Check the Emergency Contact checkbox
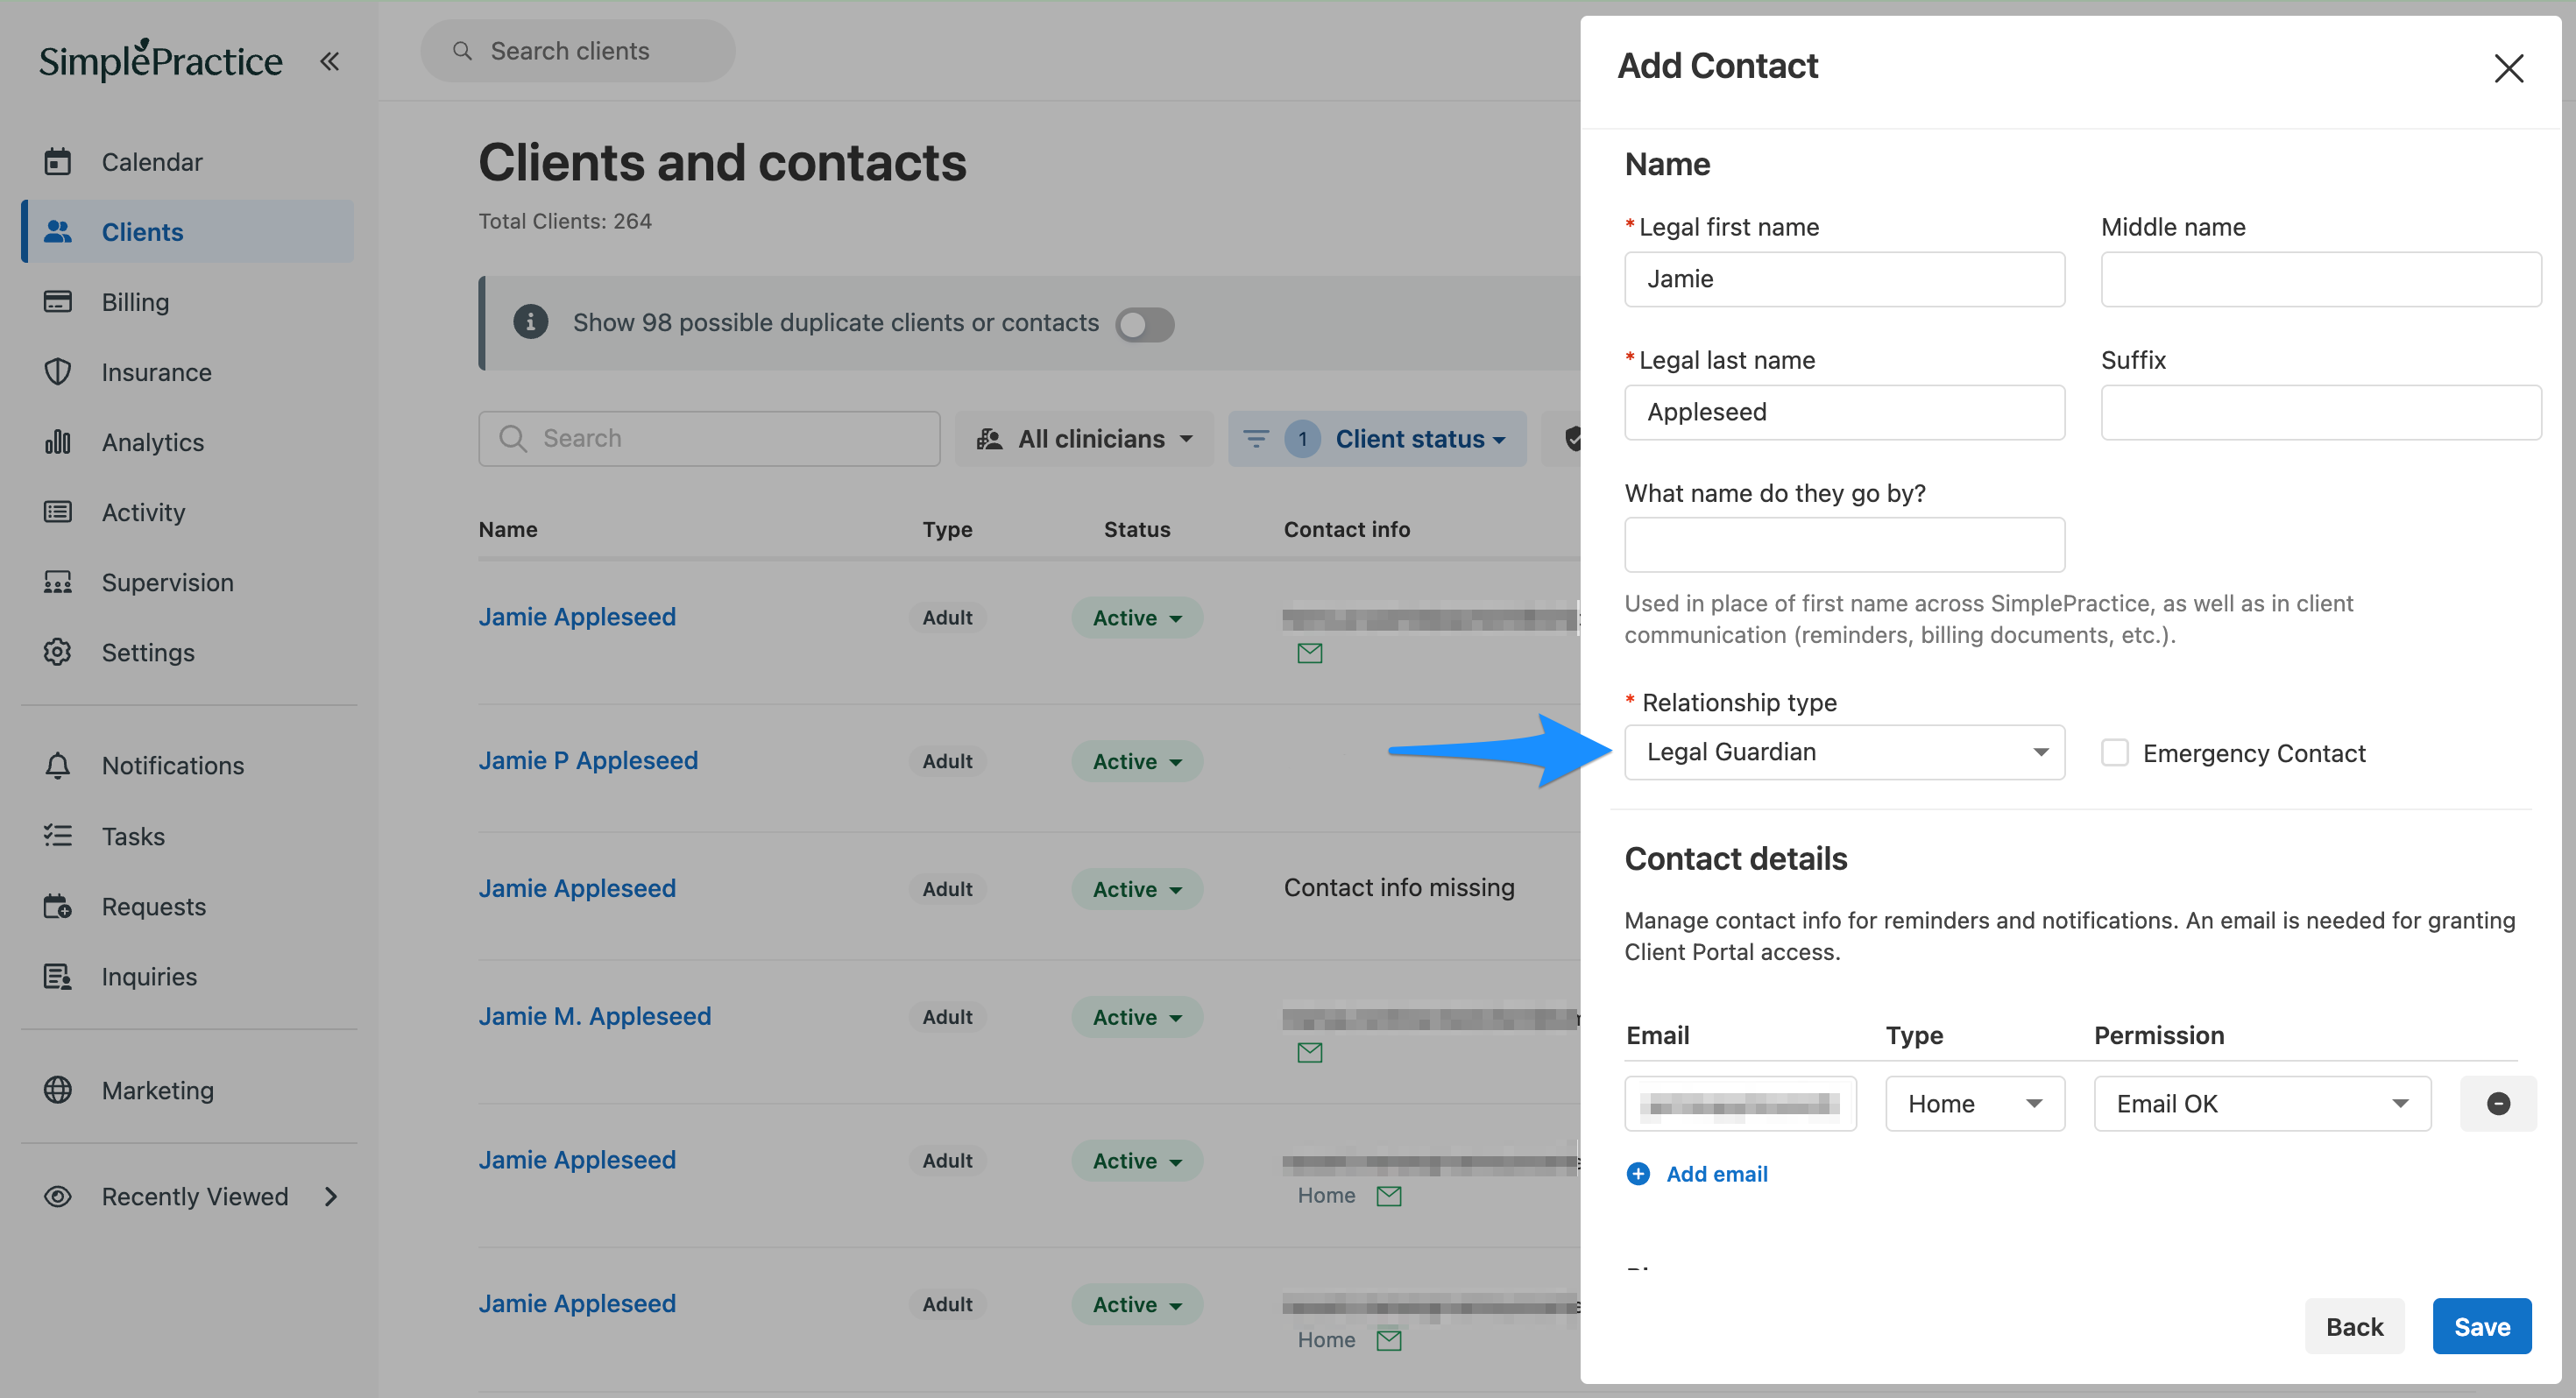 [2114, 752]
